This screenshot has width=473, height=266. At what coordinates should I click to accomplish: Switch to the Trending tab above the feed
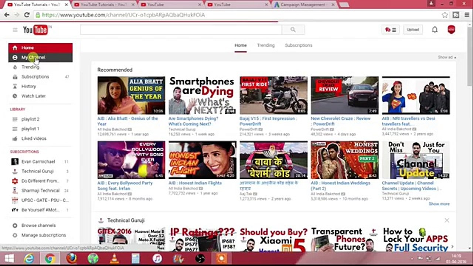click(266, 45)
